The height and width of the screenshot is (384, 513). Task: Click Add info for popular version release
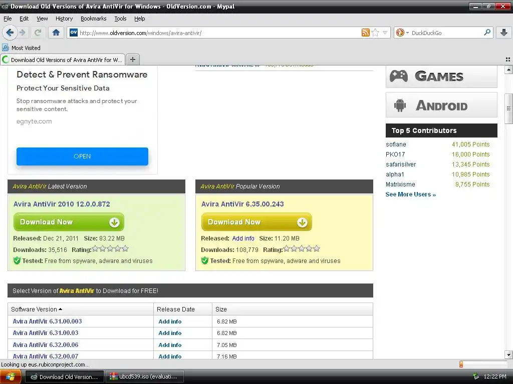(x=243, y=238)
